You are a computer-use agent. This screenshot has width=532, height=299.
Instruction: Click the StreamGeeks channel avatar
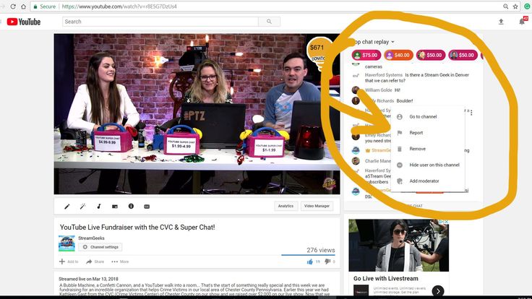pyautogui.click(x=66, y=243)
